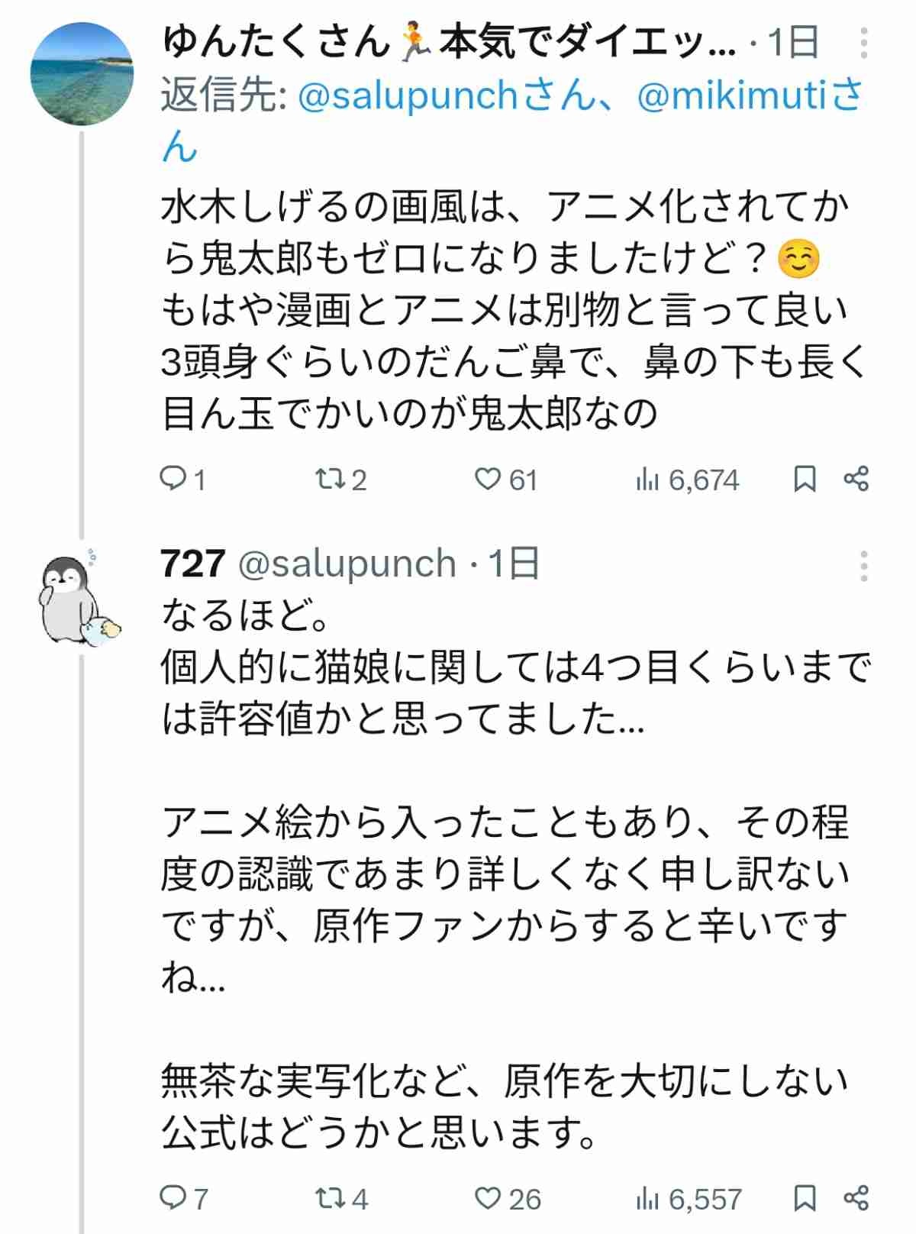Open the @salupunch mention in reply header

[x=407, y=98]
